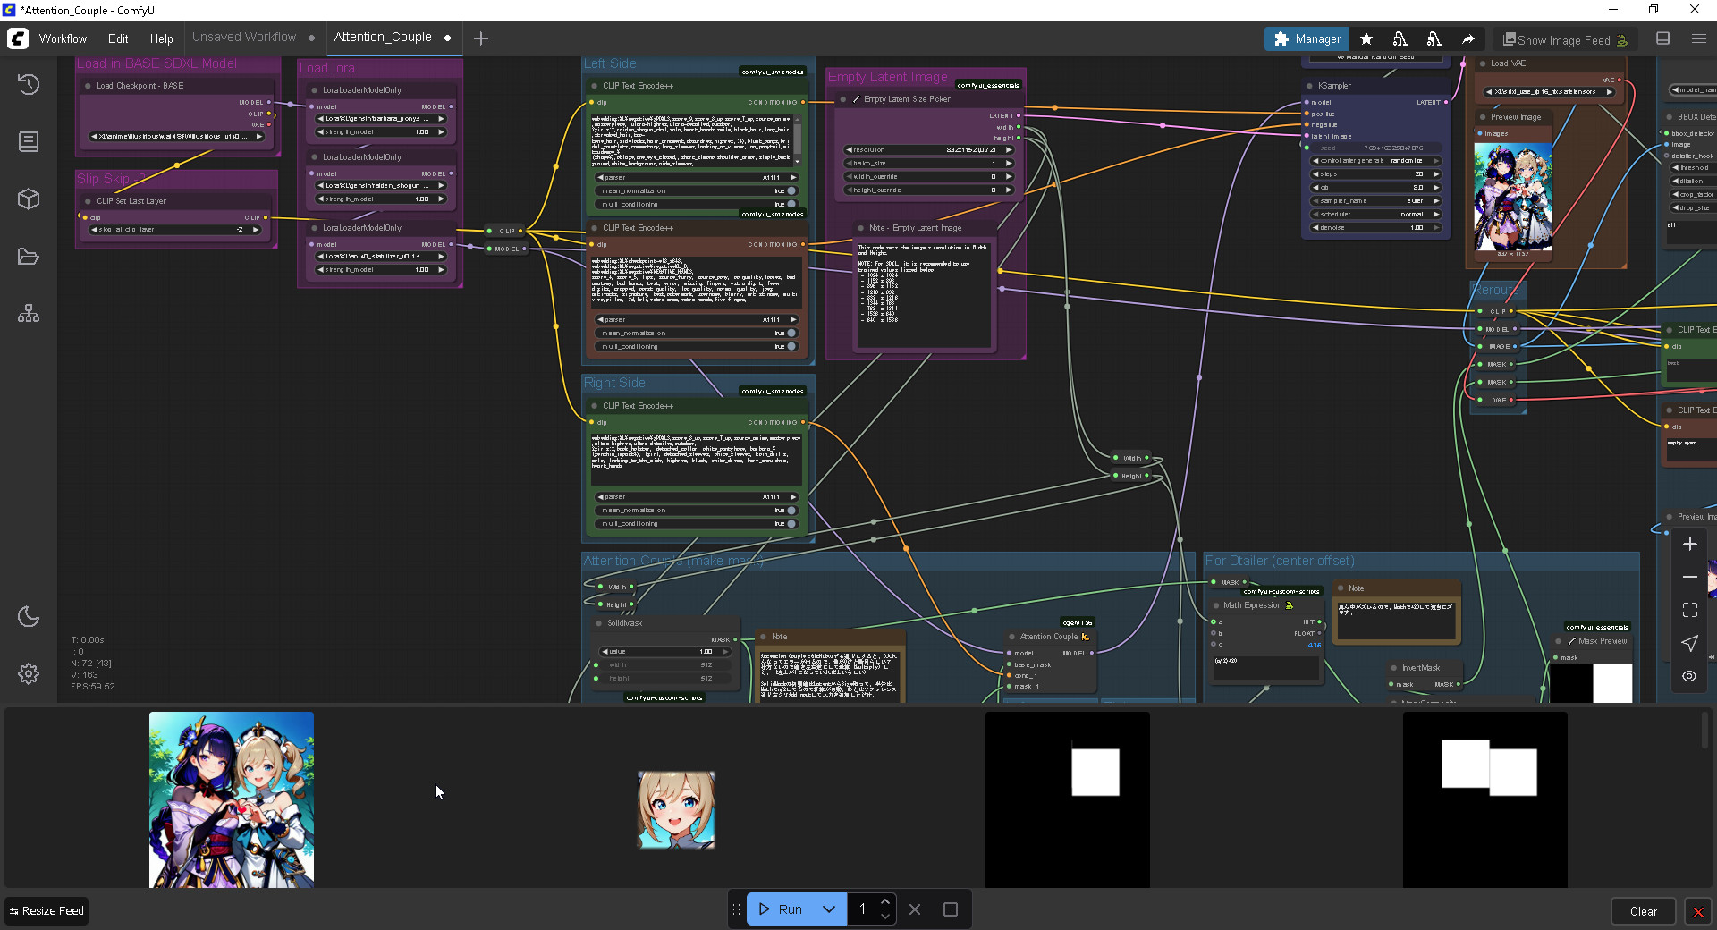The width and height of the screenshot is (1717, 930).
Task: Add a new workflow tab with plus
Action: [481, 38]
